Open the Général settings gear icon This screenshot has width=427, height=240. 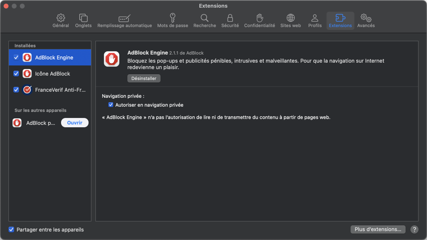coord(61,18)
